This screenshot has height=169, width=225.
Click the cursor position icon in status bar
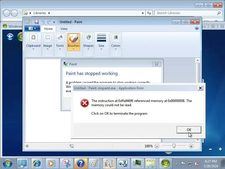coord(27,146)
